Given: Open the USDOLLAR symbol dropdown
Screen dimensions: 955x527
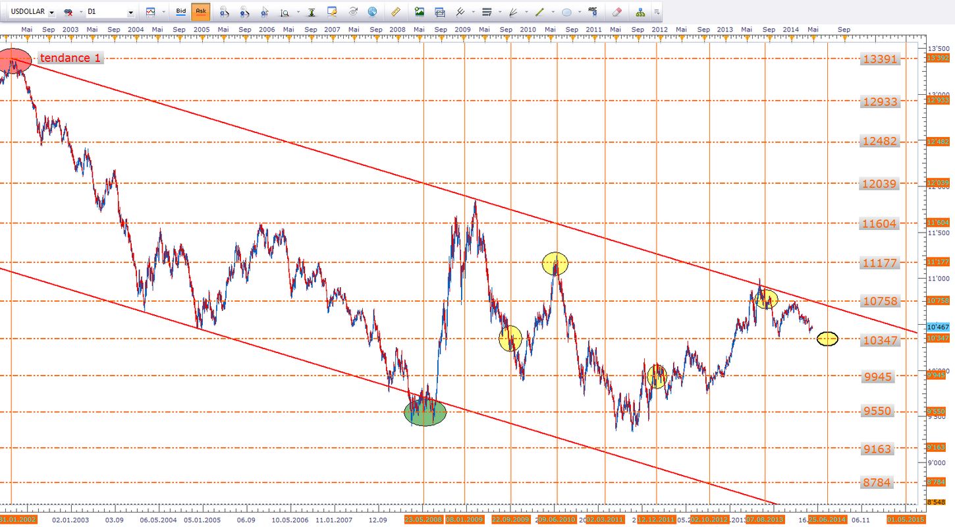Looking at the screenshot, I should click(52, 13).
